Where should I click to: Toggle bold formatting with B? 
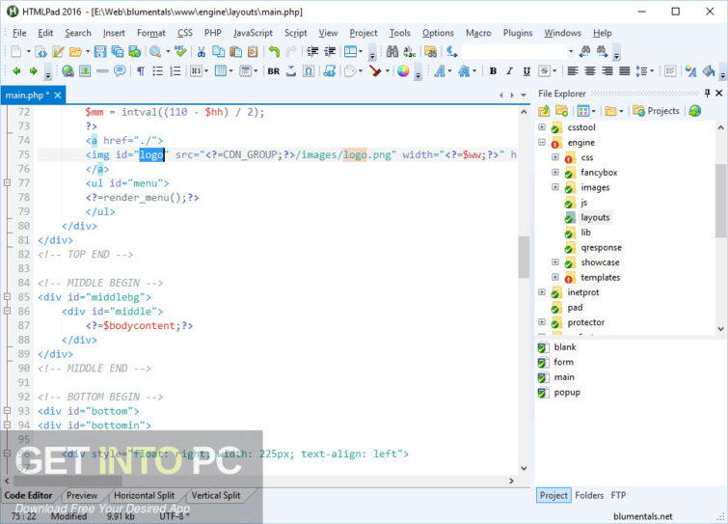[x=493, y=71]
